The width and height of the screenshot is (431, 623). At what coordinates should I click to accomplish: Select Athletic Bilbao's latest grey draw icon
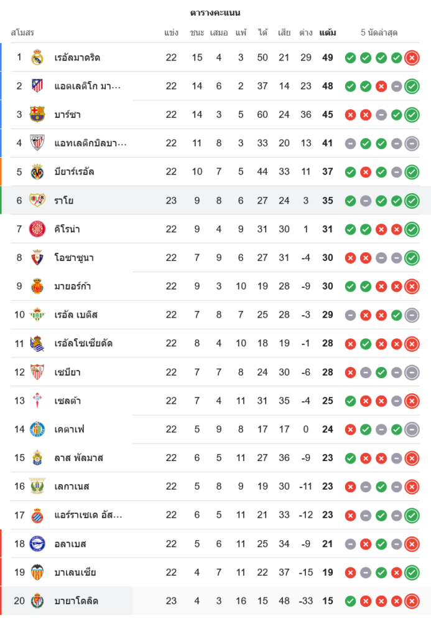click(x=411, y=143)
